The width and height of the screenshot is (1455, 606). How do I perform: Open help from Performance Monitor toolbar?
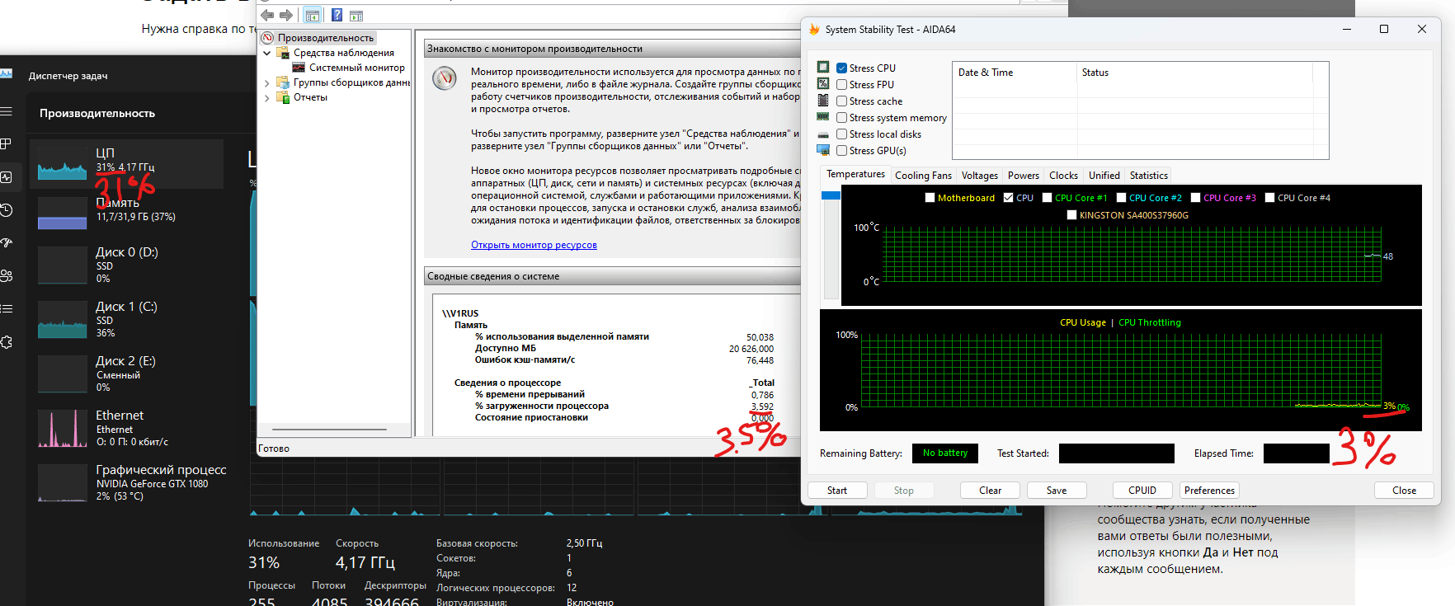pyautogui.click(x=337, y=15)
